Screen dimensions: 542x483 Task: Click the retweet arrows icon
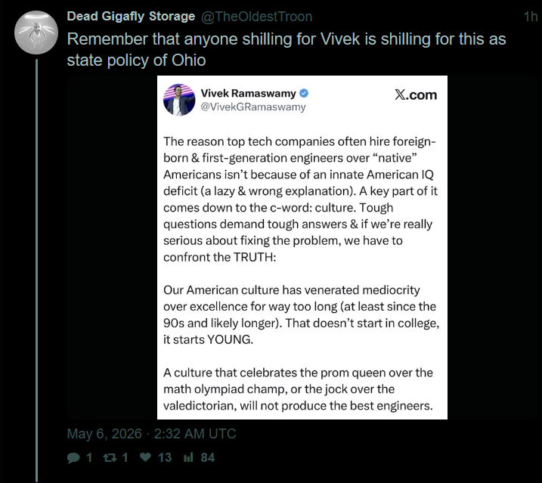click(x=110, y=458)
